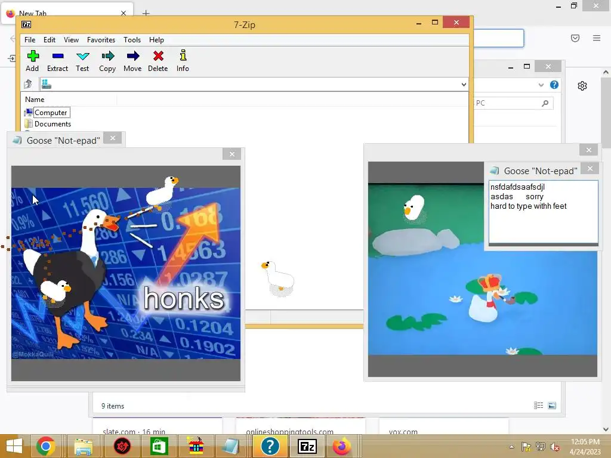Open the Firefox hamburger menu
This screenshot has height=458, width=611.
tap(597, 38)
